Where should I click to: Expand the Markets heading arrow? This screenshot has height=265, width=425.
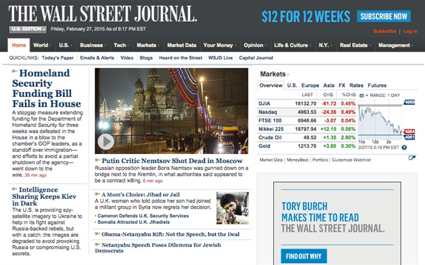pyautogui.click(x=289, y=75)
